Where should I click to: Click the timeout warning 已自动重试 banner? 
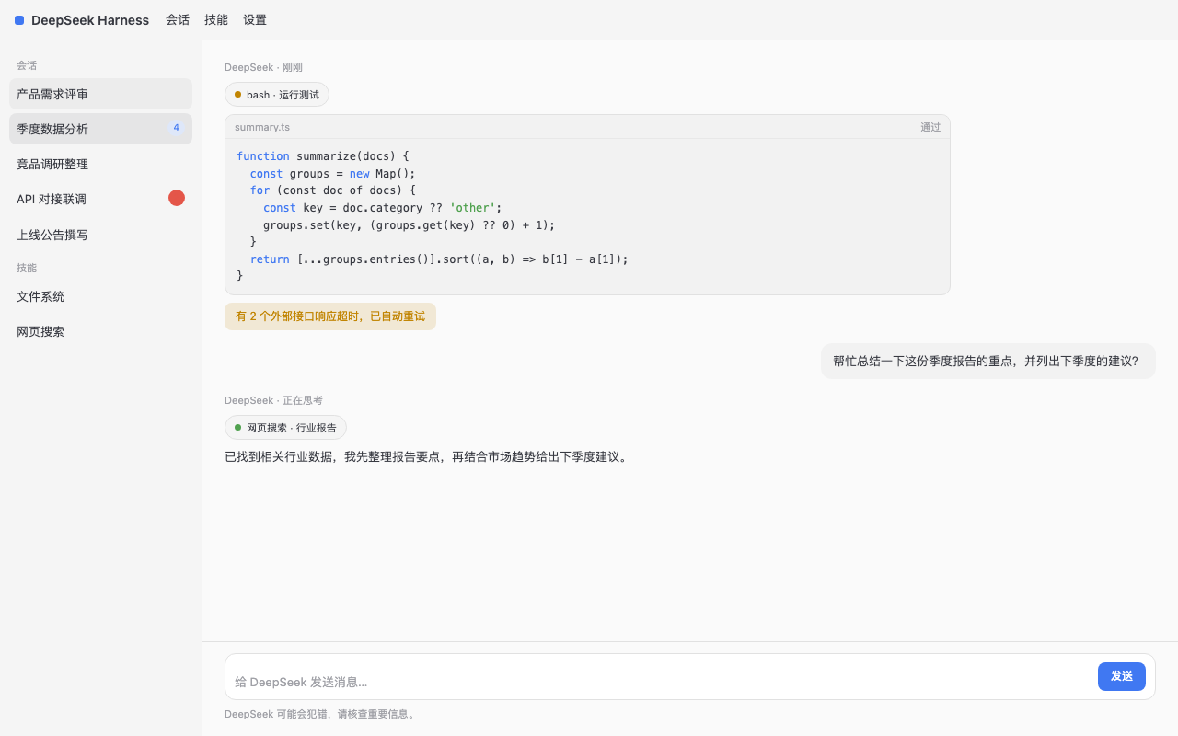pyautogui.click(x=330, y=316)
